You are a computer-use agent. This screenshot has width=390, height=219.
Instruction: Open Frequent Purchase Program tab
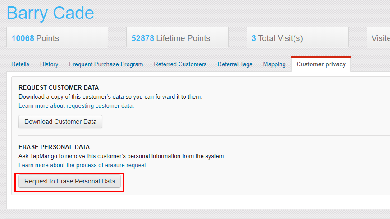106,64
